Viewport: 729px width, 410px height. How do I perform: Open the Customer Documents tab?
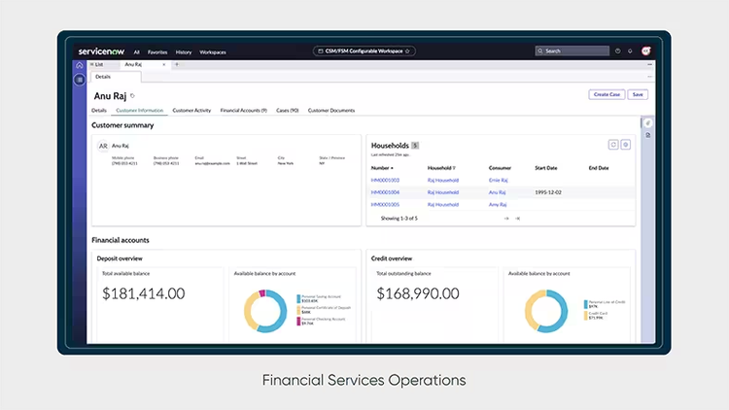pyautogui.click(x=331, y=111)
